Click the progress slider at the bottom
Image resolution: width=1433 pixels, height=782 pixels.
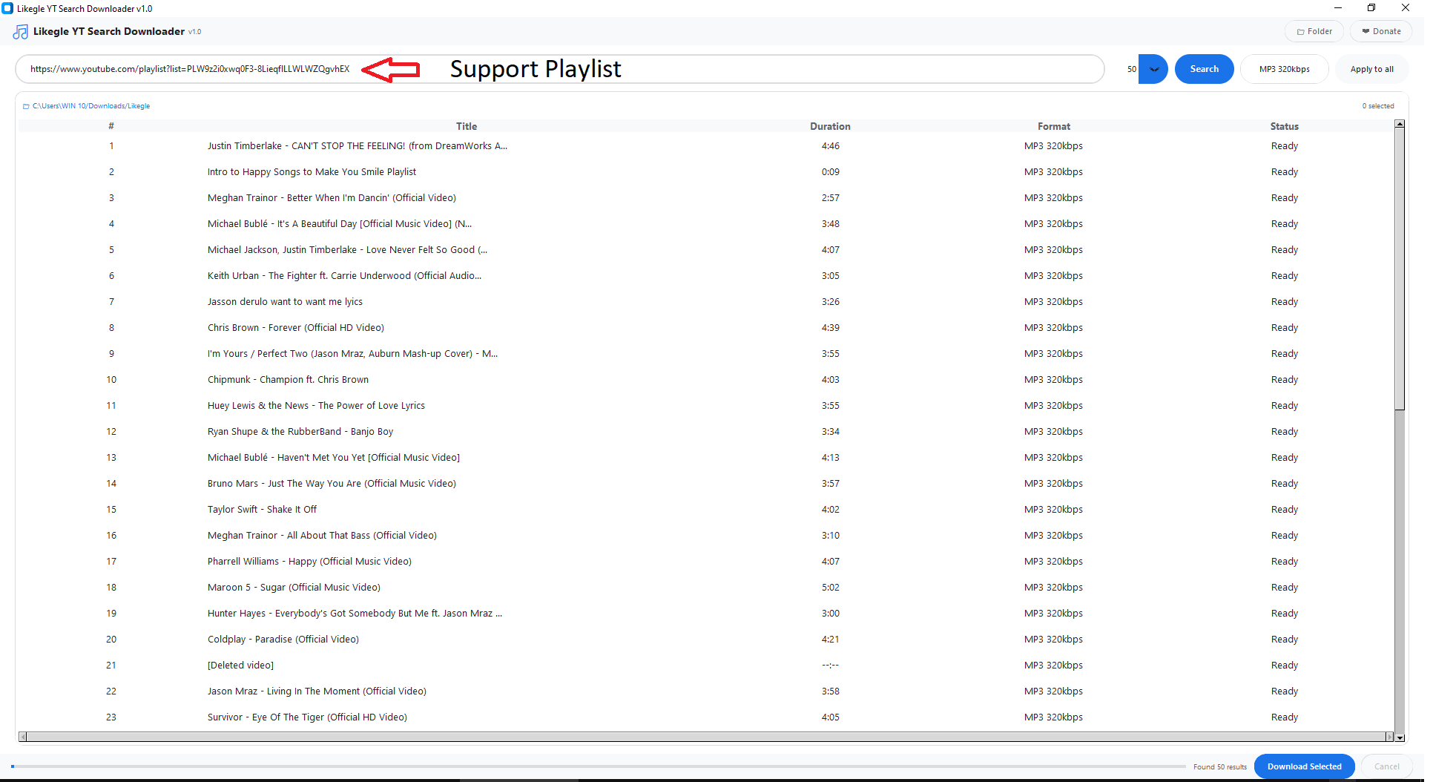coord(593,766)
